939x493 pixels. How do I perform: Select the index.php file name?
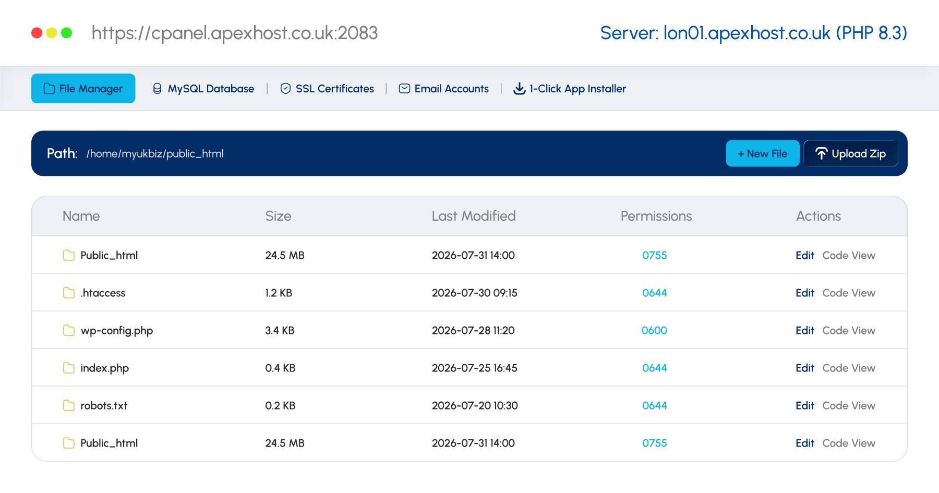pos(104,368)
